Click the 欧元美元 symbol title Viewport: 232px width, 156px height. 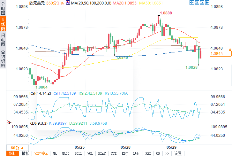tap(37, 3)
